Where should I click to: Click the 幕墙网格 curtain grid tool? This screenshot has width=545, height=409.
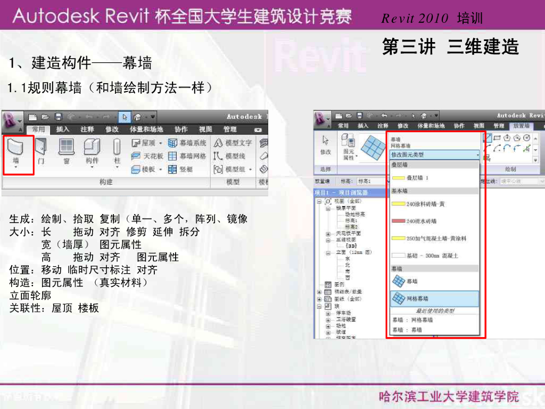pyautogui.click(x=187, y=156)
